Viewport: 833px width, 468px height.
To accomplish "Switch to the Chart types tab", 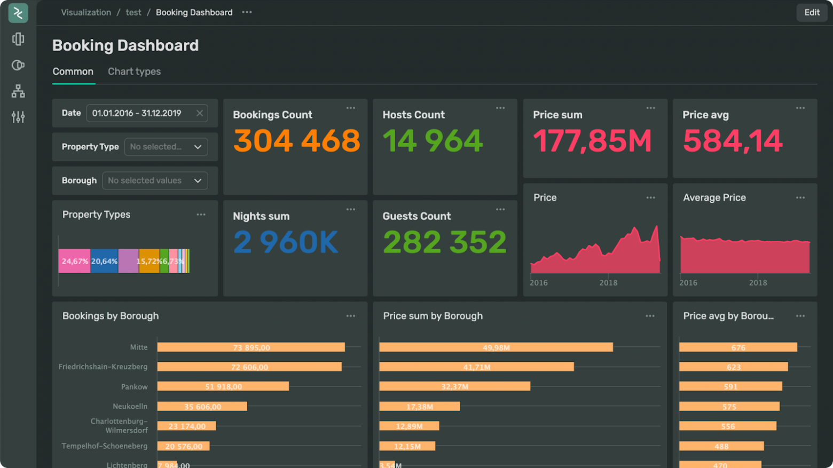I will click(x=134, y=72).
